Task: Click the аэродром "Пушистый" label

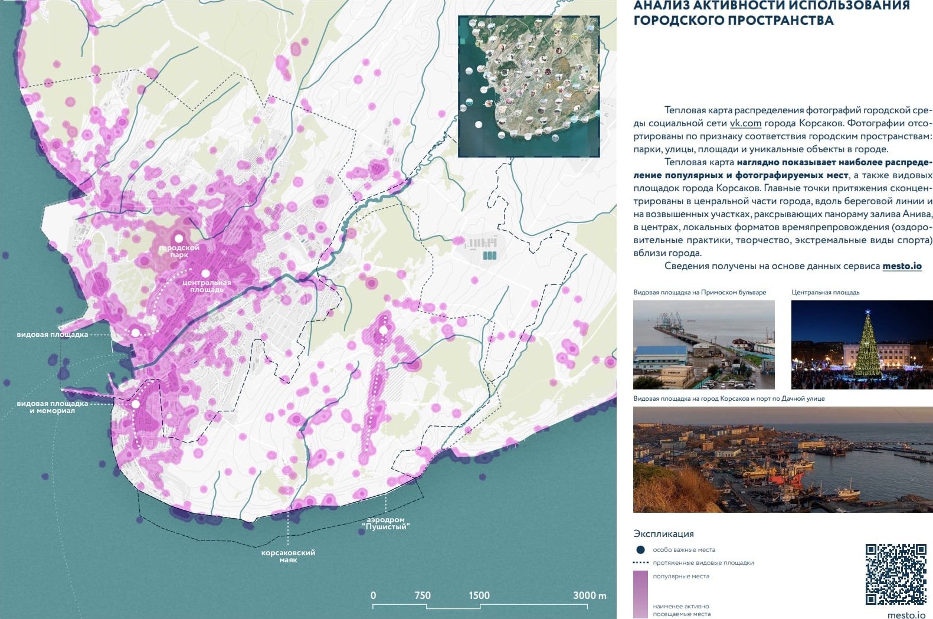Action: point(385,523)
